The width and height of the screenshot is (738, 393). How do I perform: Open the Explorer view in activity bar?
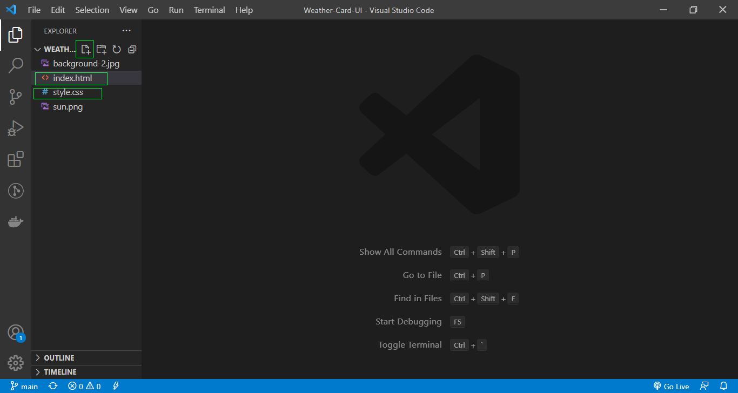click(x=15, y=35)
